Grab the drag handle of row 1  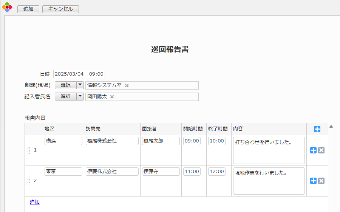[29, 150]
